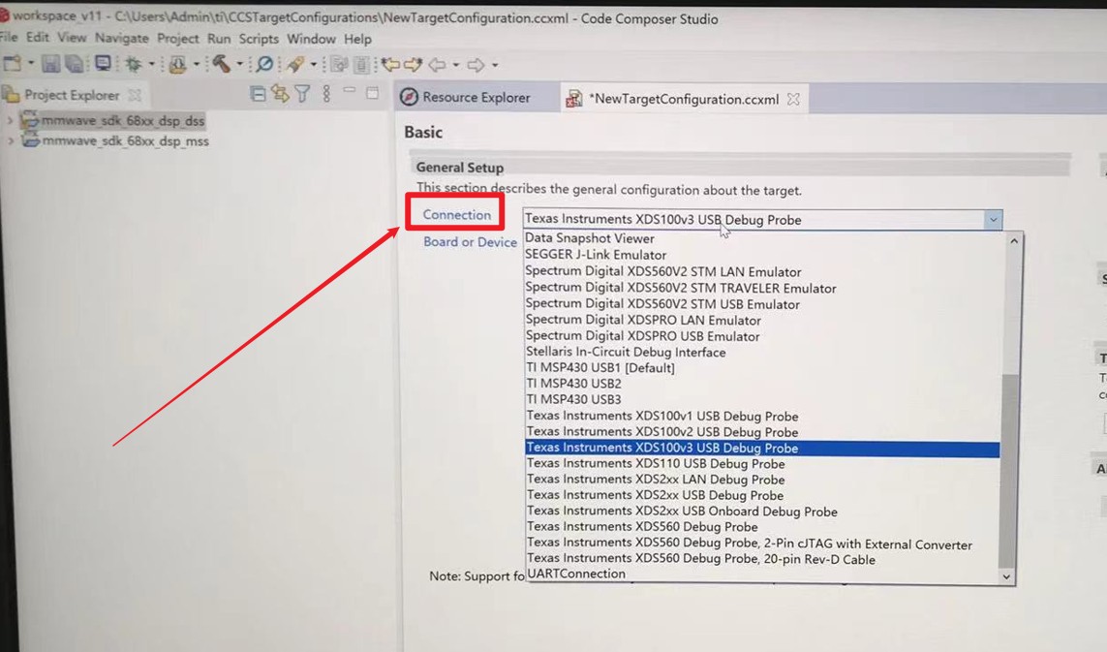Choose UARTConnection option
The image size is (1107, 652).
576,574
